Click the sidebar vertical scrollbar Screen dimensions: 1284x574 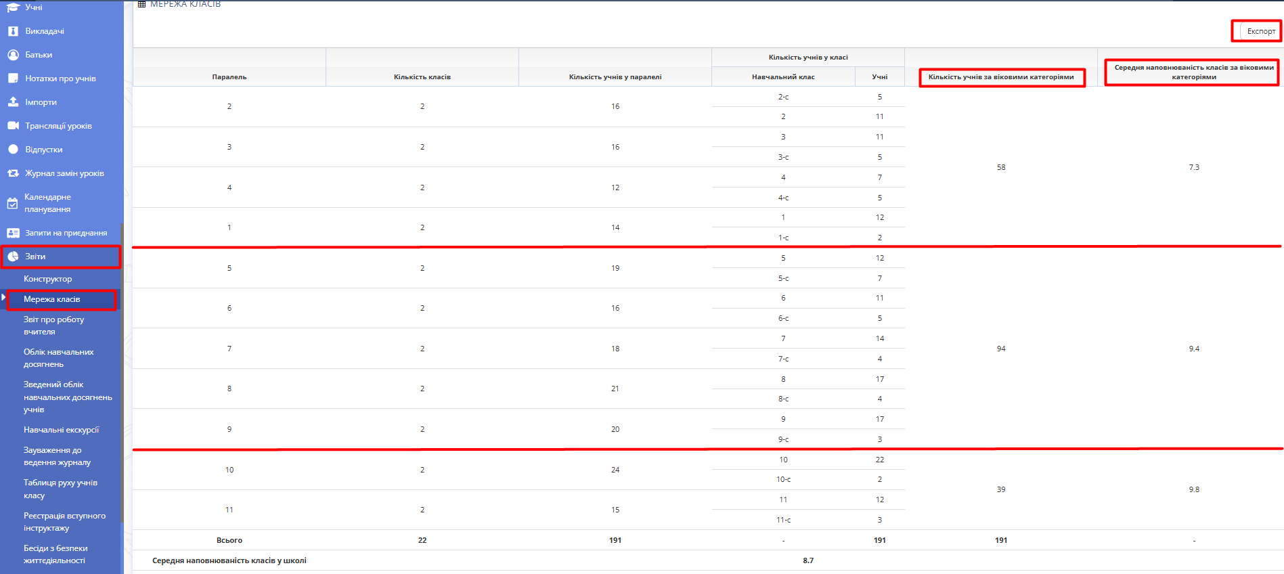[x=122, y=372]
